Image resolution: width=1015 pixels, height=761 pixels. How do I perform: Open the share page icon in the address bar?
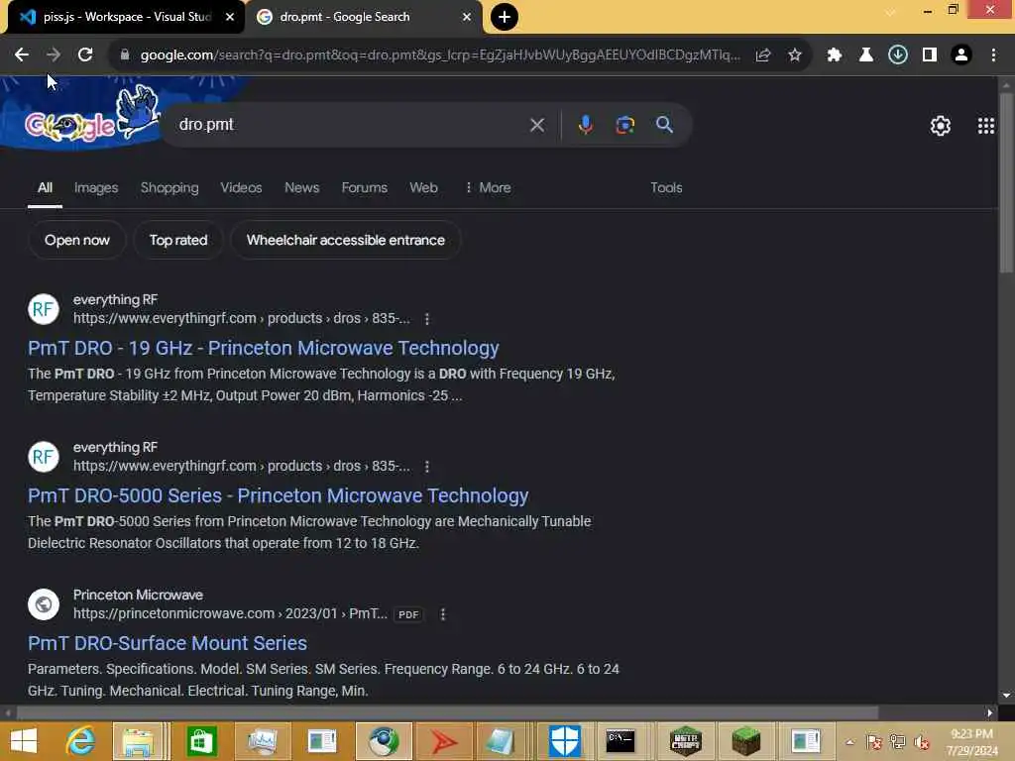pos(762,55)
